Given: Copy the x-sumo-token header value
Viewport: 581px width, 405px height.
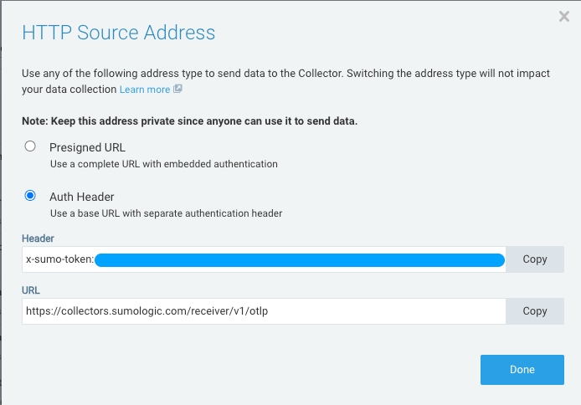Looking at the screenshot, I should click(534, 259).
